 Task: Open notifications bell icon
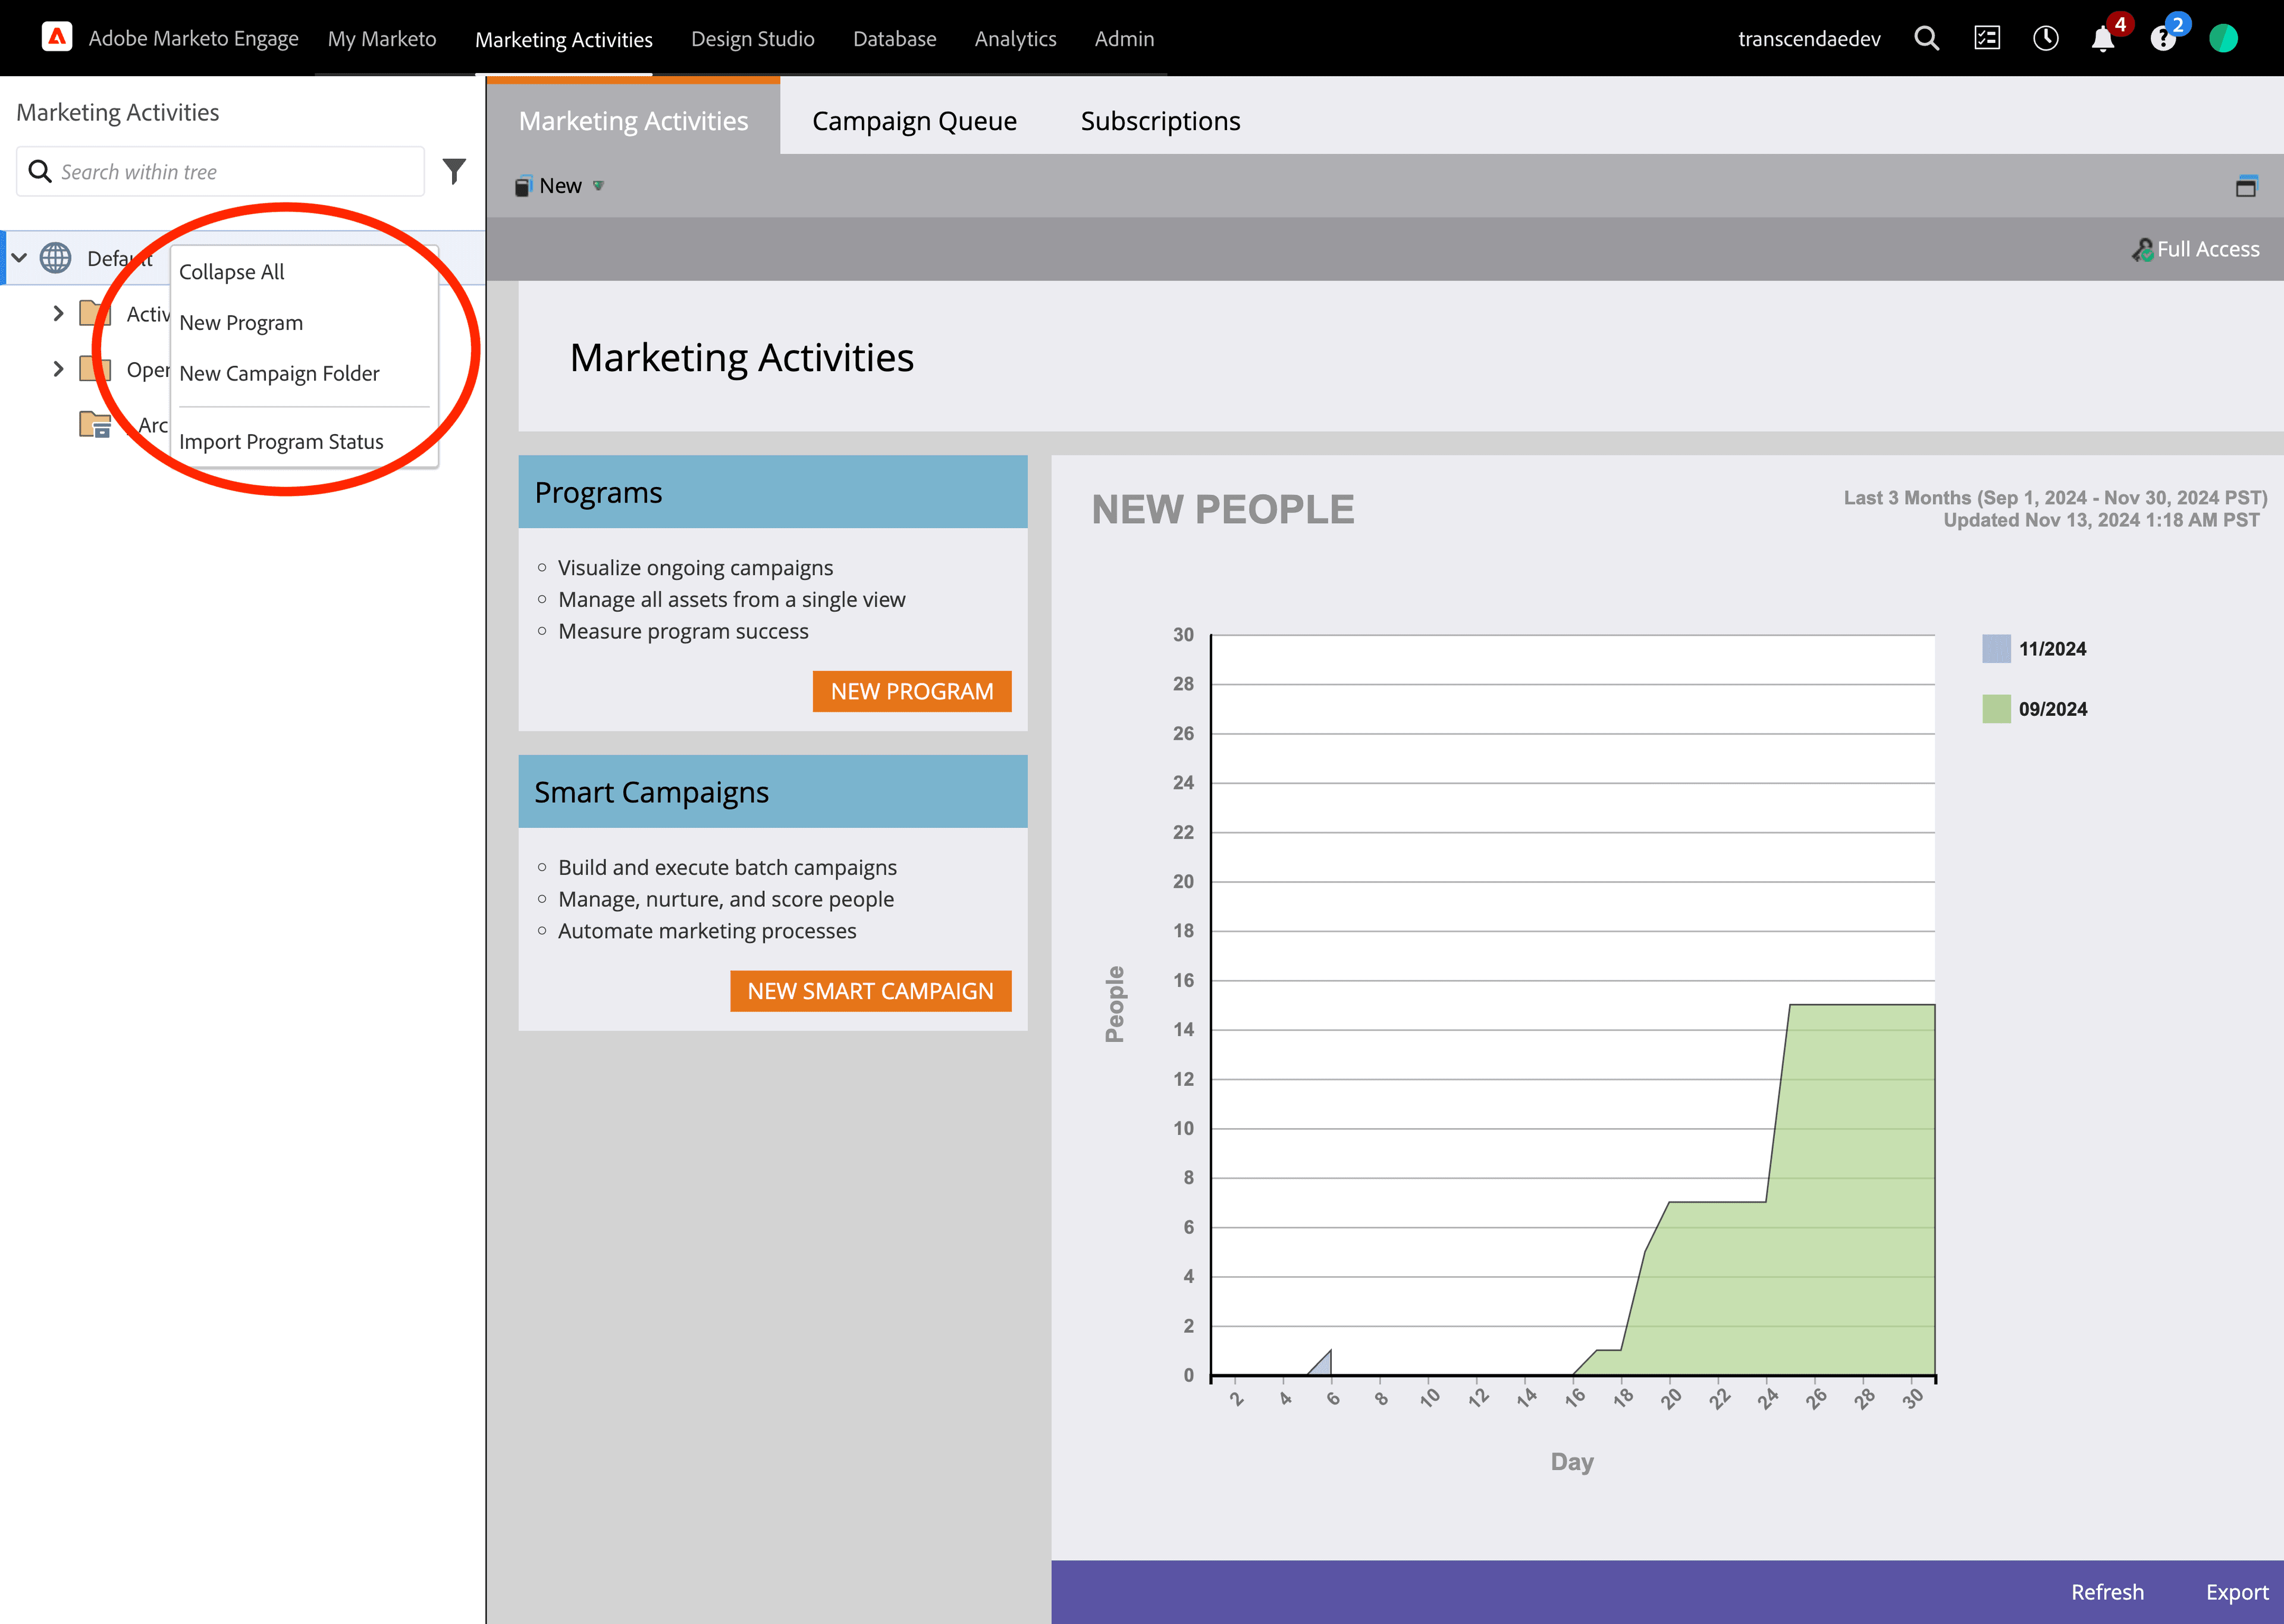[x=2102, y=40]
